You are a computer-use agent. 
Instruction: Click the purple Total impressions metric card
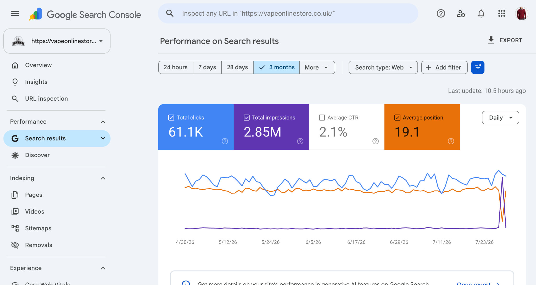tap(271, 127)
